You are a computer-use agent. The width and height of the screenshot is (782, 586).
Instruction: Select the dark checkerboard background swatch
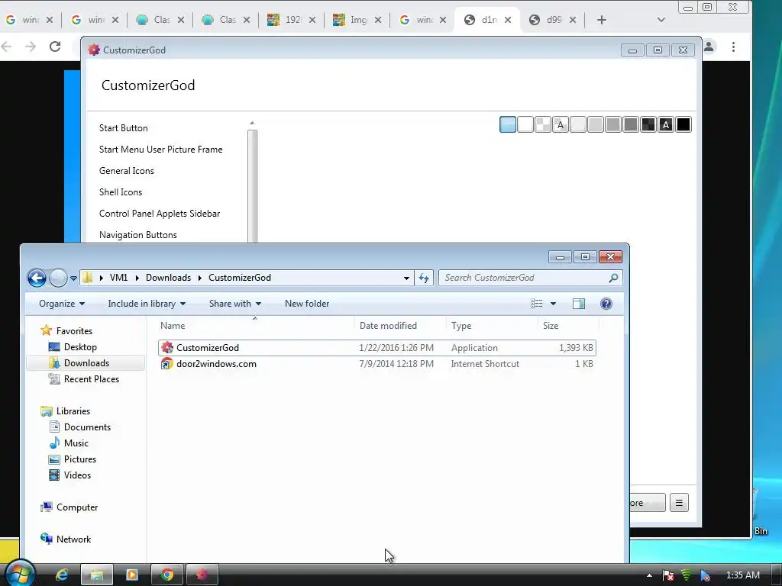pyautogui.click(x=648, y=124)
